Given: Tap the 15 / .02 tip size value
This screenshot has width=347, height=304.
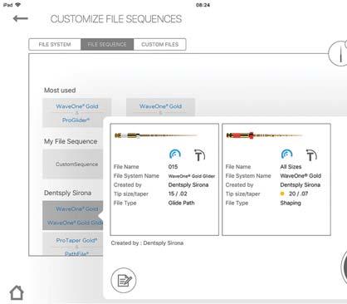Looking at the screenshot, I should pyautogui.click(x=178, y=194).
